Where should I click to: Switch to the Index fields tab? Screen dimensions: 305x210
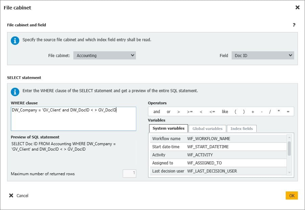pos(241,129)
